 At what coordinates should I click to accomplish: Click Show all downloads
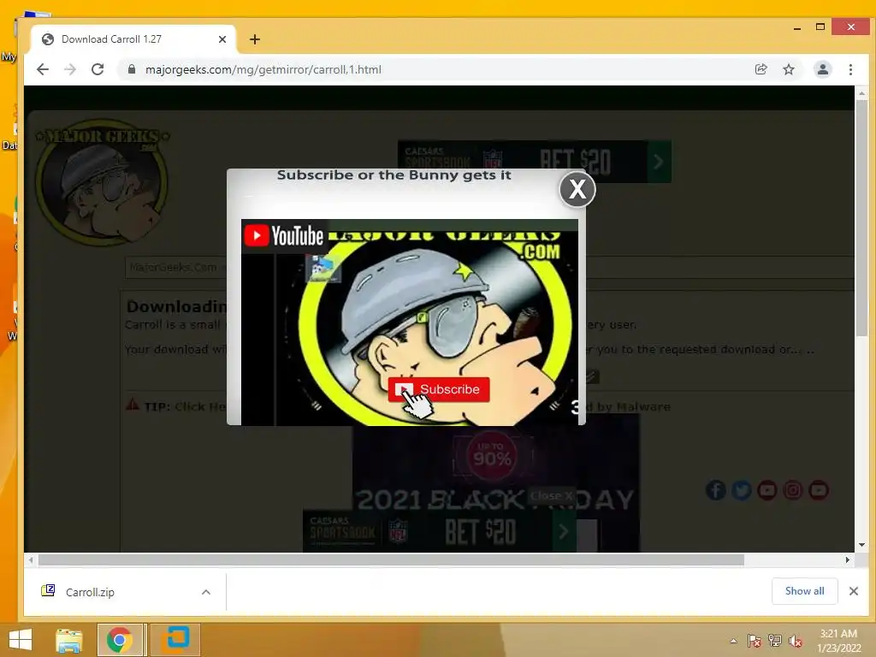[804, 591]
